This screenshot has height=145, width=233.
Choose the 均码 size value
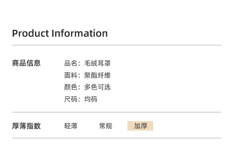[91, 99]
